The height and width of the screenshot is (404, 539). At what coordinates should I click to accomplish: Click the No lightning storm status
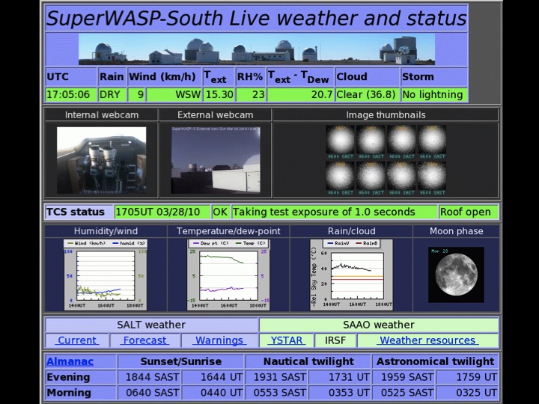click(434, 95)
